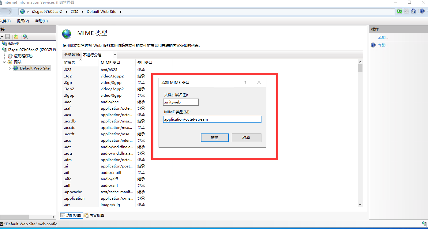Image resolution: width=428 pixels, height=229 pixels.
Task: Sort by MIME 类型 column header
Action: [x=117, y=62]
